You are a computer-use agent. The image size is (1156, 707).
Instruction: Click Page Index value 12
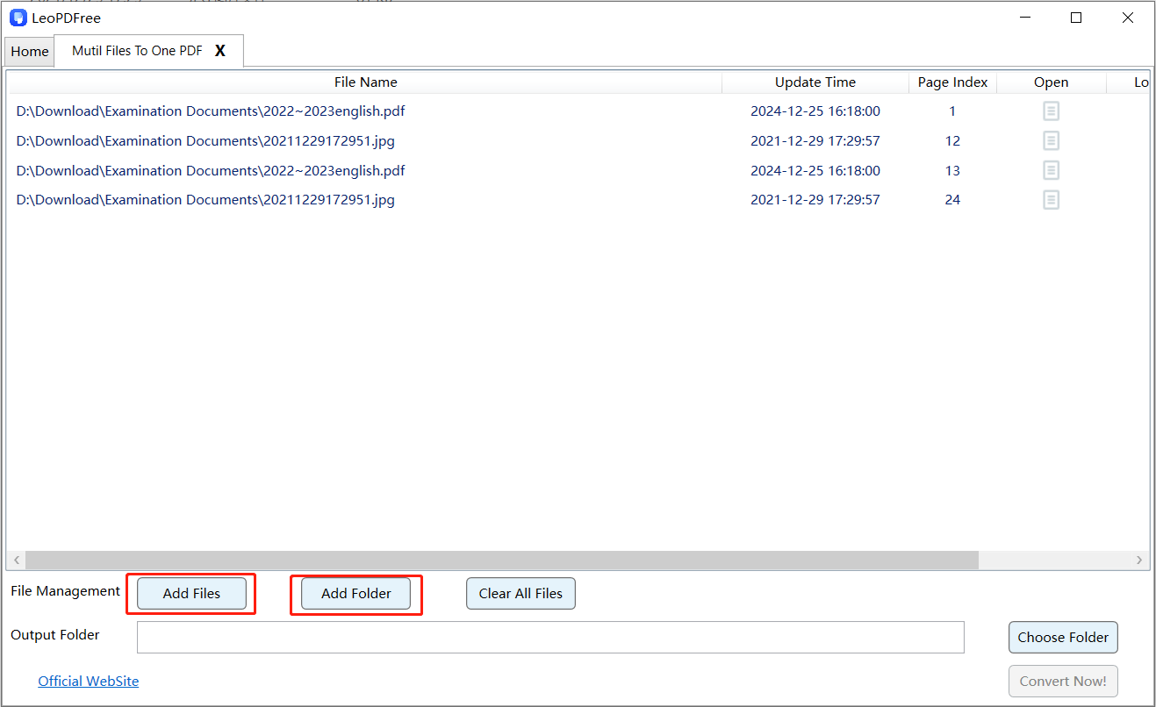952,141
